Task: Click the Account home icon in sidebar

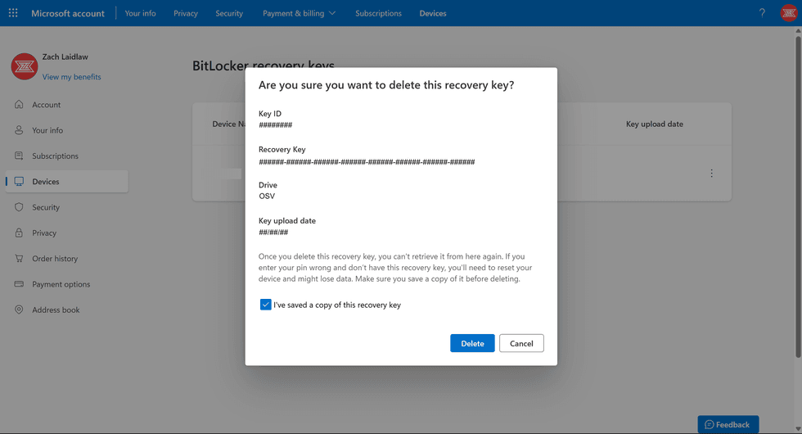Action: tap(19, 105)
